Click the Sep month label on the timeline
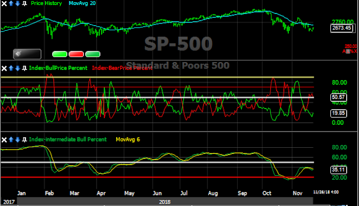The image size is (359, 206). [x=242, y=194]
